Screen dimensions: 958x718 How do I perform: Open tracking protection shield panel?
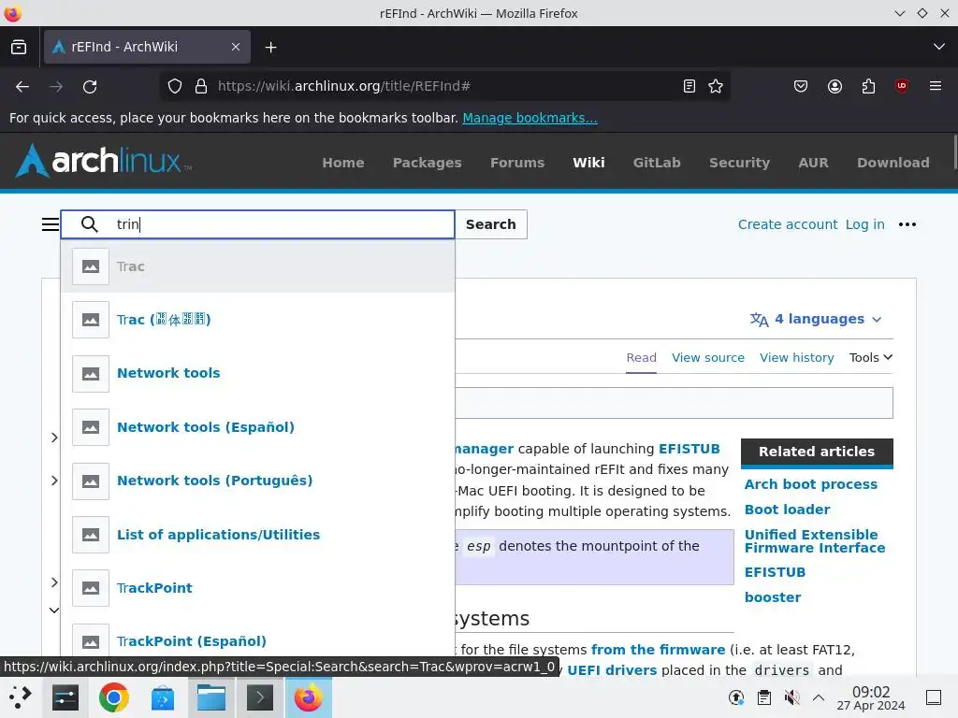[175, 87]
